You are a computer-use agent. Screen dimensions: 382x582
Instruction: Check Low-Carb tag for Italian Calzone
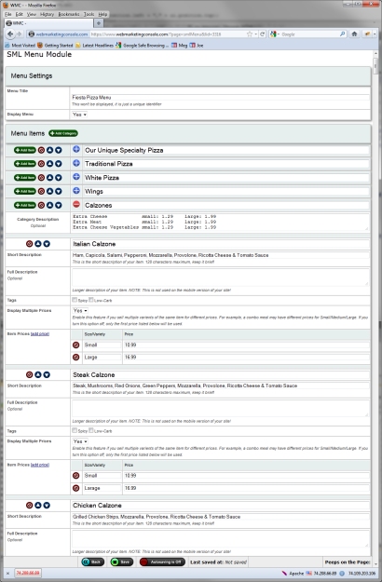click(x=91, y=300)
